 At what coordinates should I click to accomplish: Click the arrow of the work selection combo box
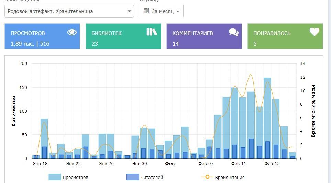click(129, 11)
